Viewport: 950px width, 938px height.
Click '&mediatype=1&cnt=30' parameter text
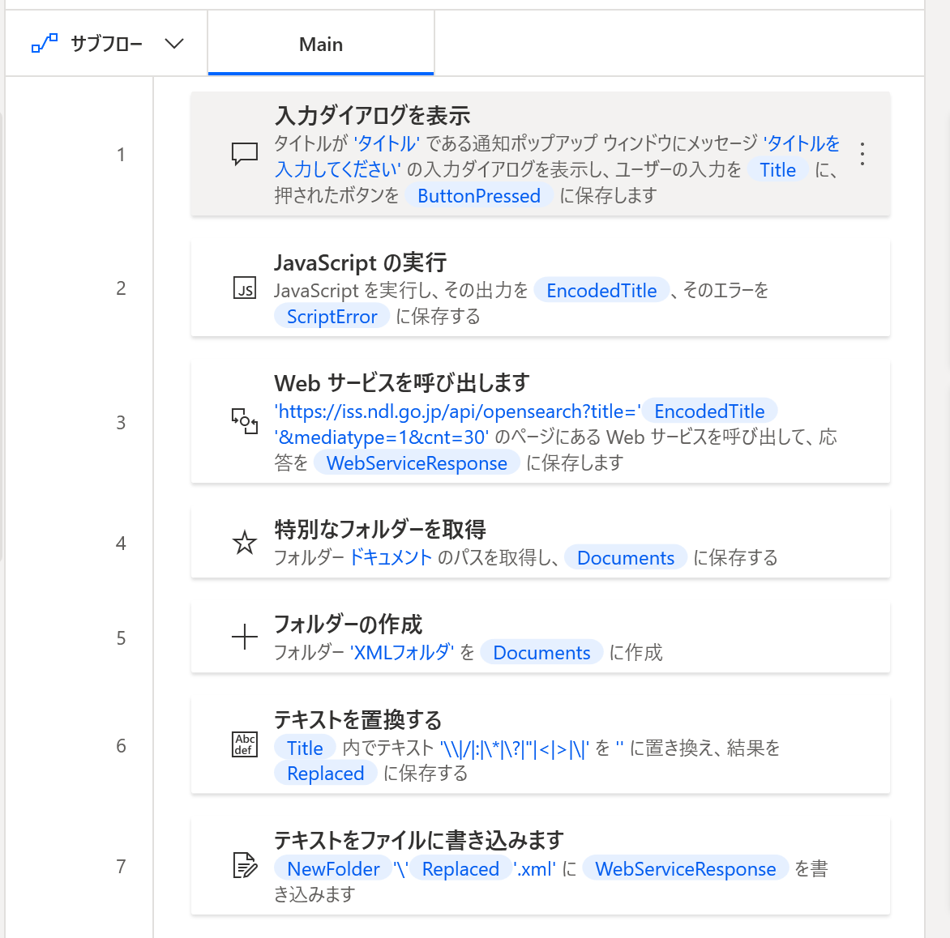point(382,437)
